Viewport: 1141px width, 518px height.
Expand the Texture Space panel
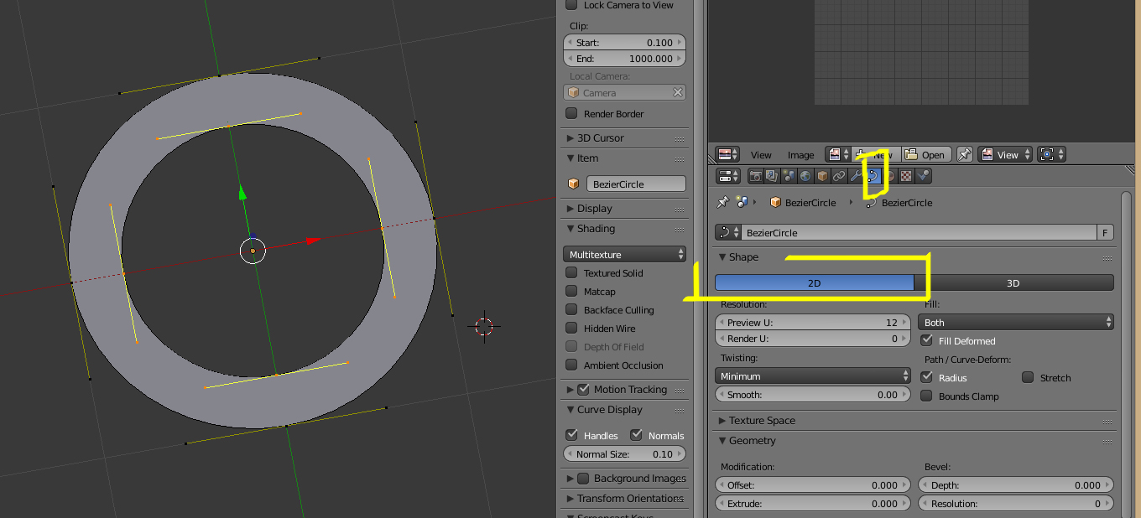pyautogui.click(x=762, y=421)
